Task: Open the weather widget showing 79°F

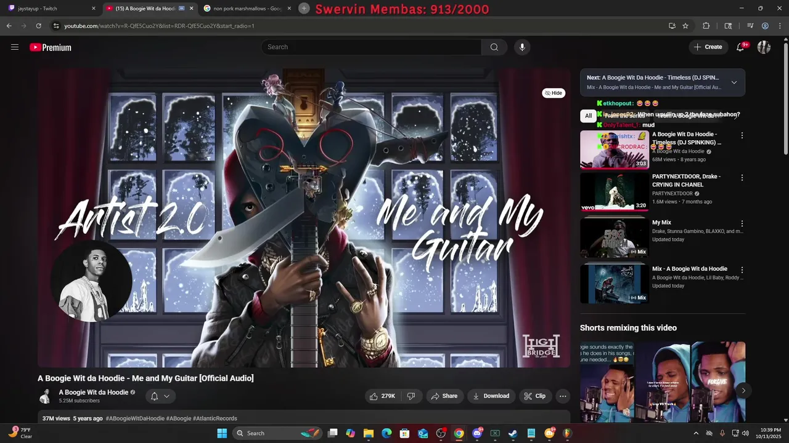Action: (20, 433)
